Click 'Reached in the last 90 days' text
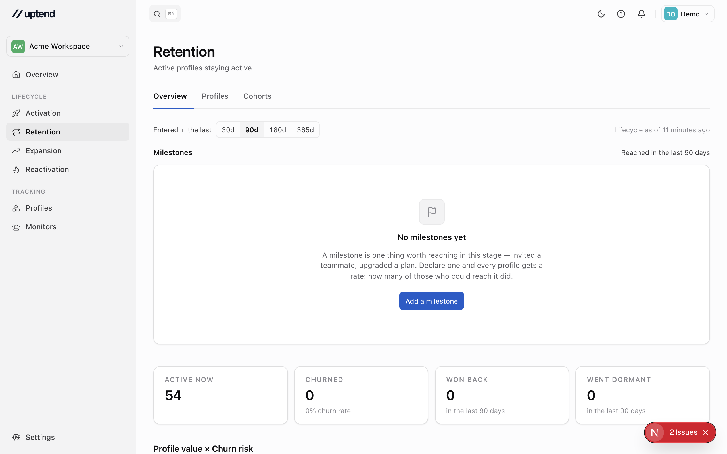The width and height of the screenshot is (727, 454). pyautogui.click(x=665, y=153)
